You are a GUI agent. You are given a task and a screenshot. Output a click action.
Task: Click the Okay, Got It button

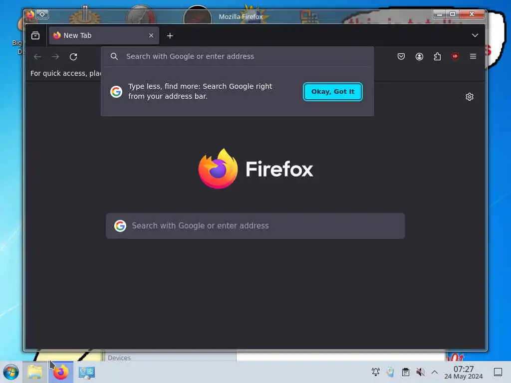[x=332, y=92]
